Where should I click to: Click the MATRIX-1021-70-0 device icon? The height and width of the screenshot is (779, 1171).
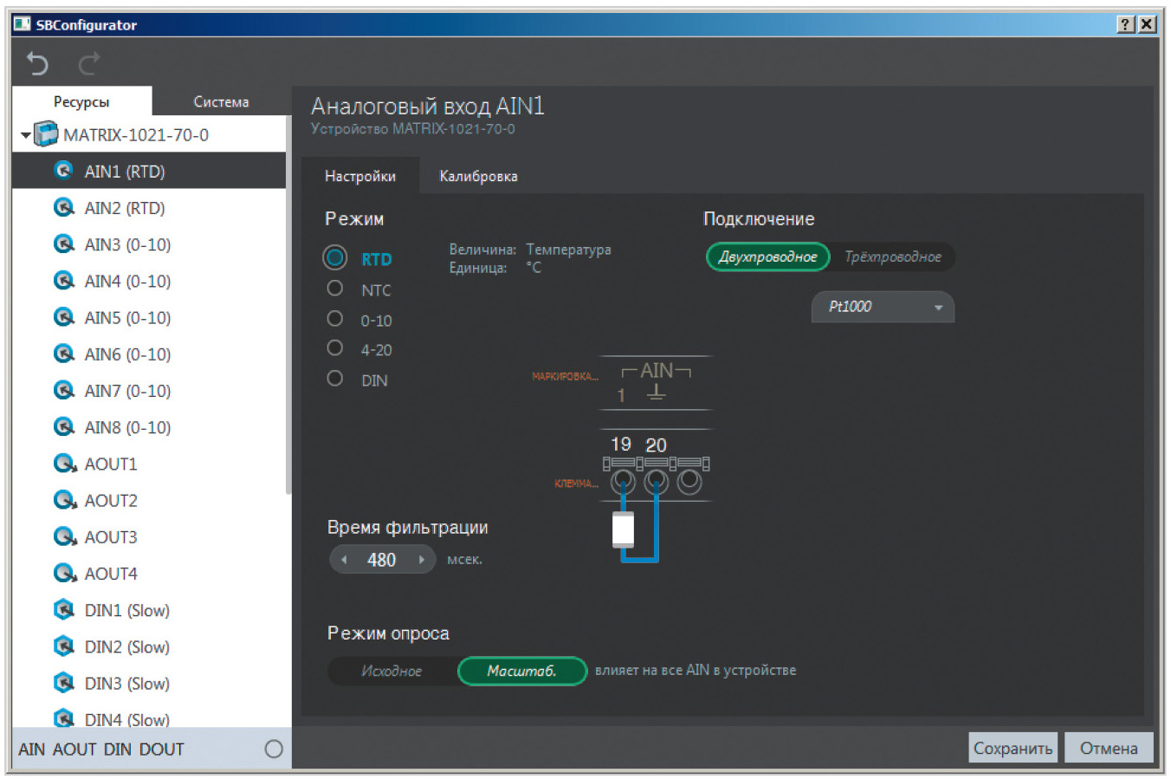point(46,135)
